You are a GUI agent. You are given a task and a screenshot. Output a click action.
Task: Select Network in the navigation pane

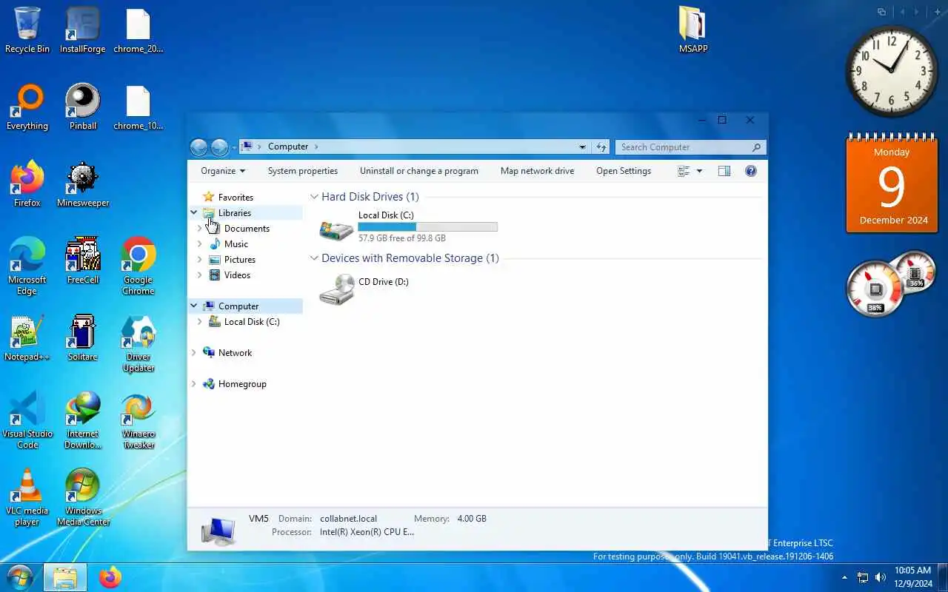pyautogui.click(x=236, y=353)
